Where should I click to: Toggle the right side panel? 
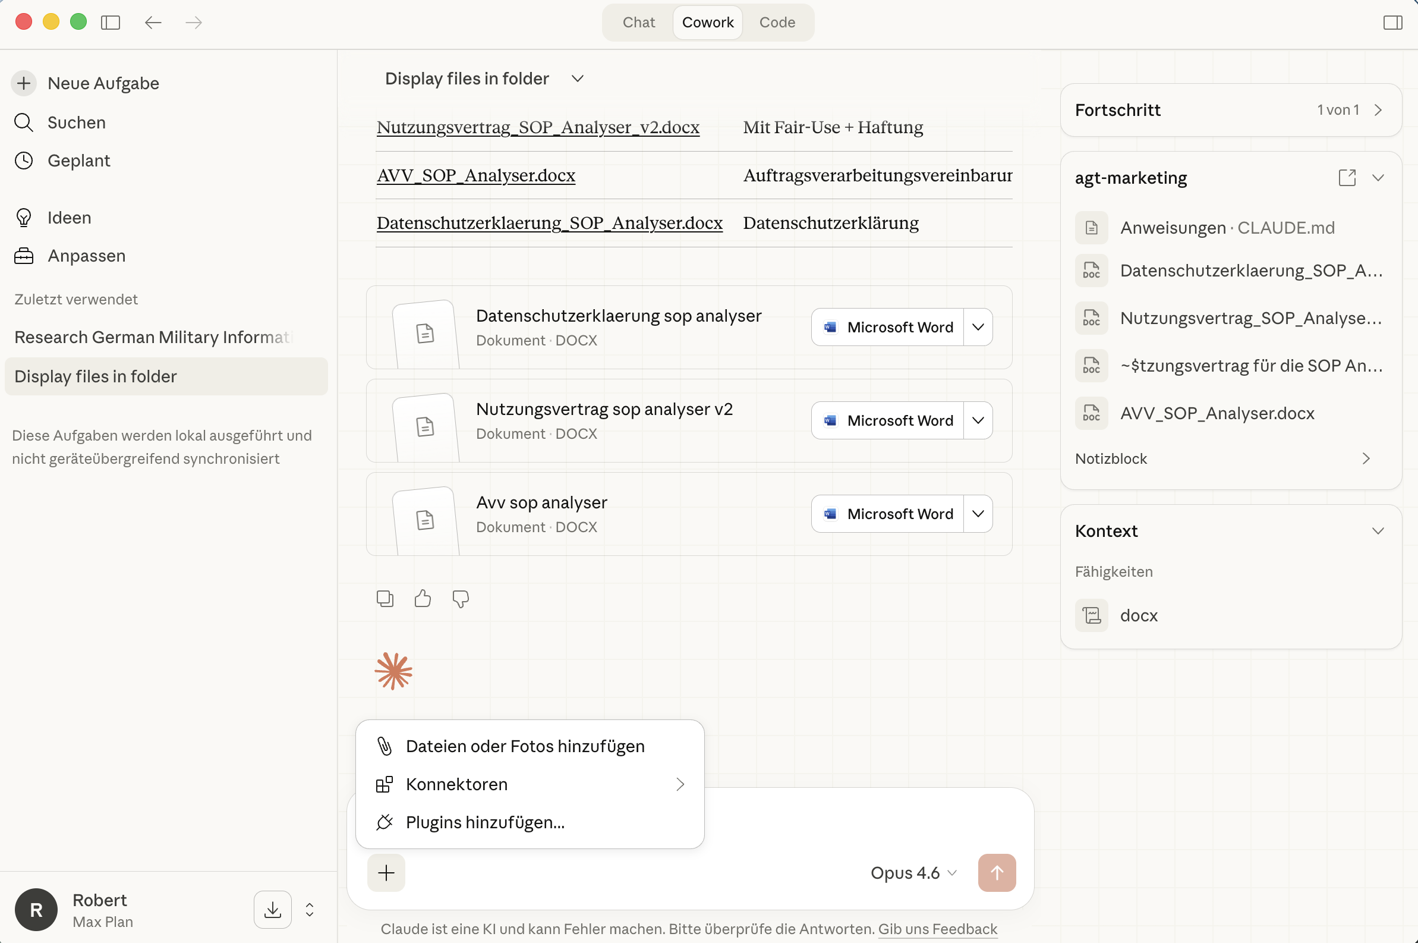coord(1392,23)
